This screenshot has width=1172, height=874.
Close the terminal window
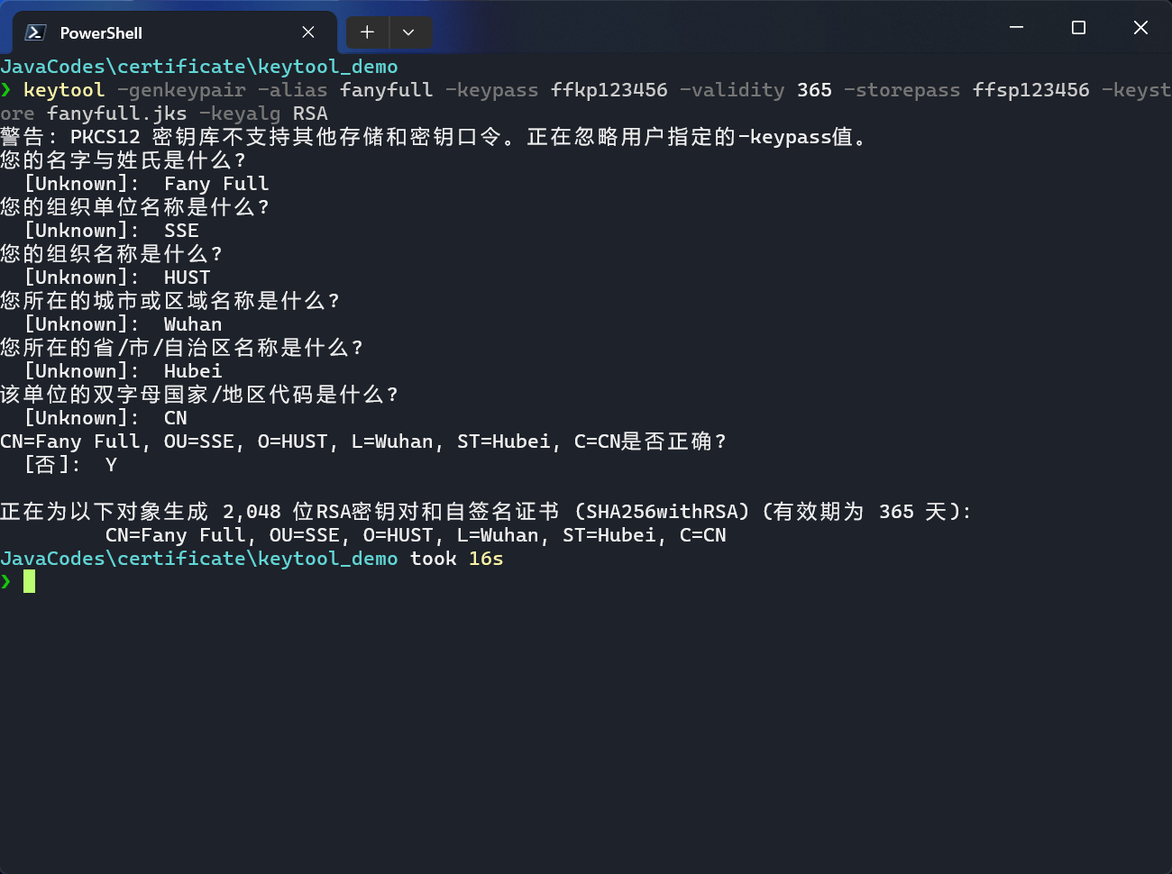tap(1140, 28)
